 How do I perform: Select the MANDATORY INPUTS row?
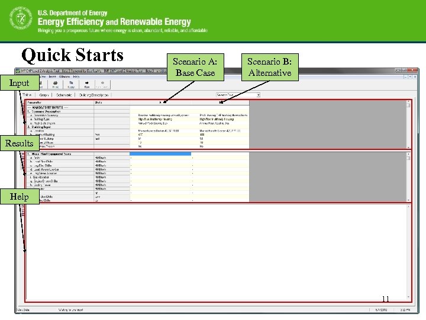[137, 107]
